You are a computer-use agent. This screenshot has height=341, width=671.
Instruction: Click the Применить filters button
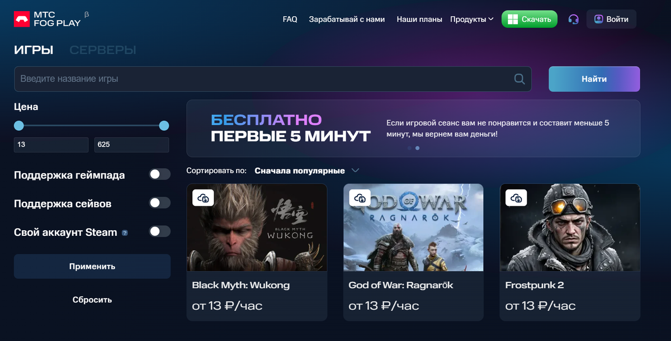92,267
